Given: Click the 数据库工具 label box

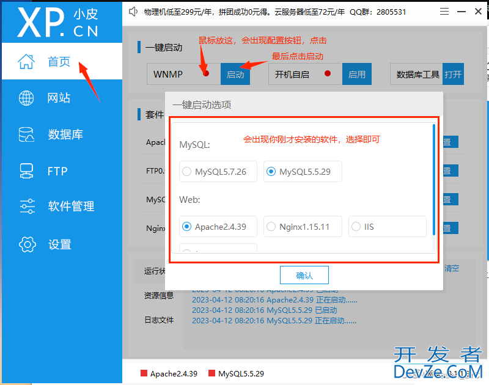Looking at the screenshot, I should (x=416, y=74).
